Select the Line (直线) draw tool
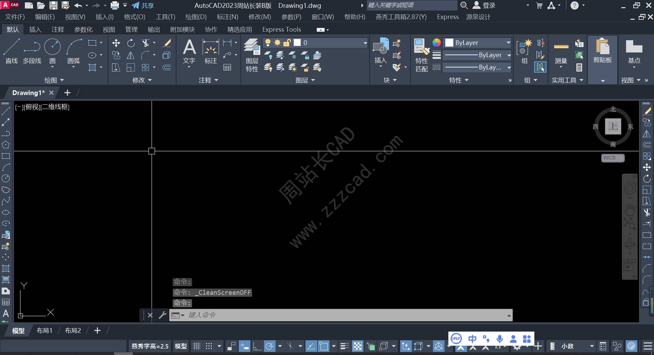 (x=11, y=51)
